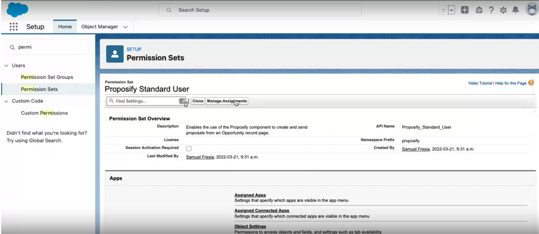This screenshot has height=234, width=539.
Task: Click the Find Settings keyboard icon
Action: [182, 101]
